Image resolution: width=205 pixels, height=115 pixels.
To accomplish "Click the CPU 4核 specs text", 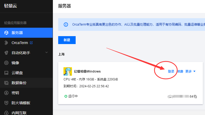I will 91,79.
